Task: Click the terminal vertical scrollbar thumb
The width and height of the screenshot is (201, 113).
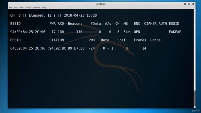Action: [x=195, y=98]
